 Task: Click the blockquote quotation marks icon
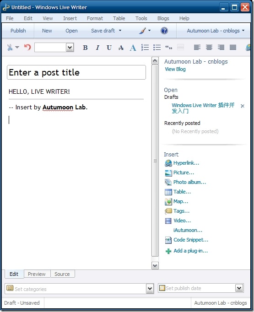(168, 48)
